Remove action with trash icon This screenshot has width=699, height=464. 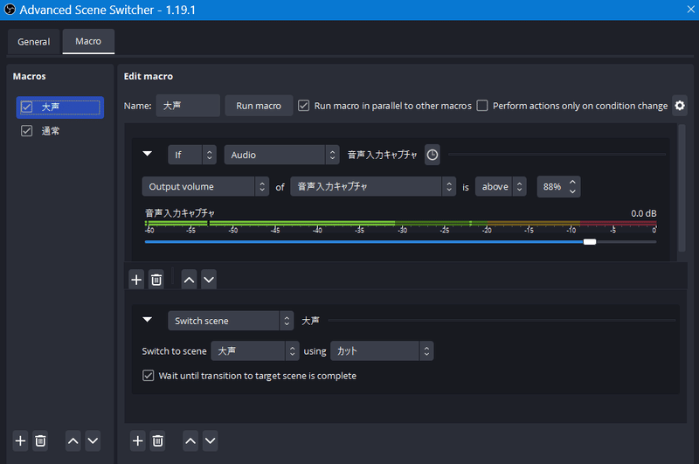pos(158,440)
